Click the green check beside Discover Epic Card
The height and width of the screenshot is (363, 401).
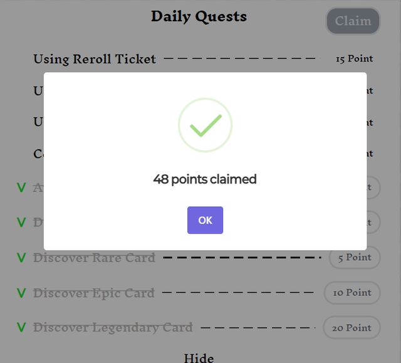pos(21,293)
